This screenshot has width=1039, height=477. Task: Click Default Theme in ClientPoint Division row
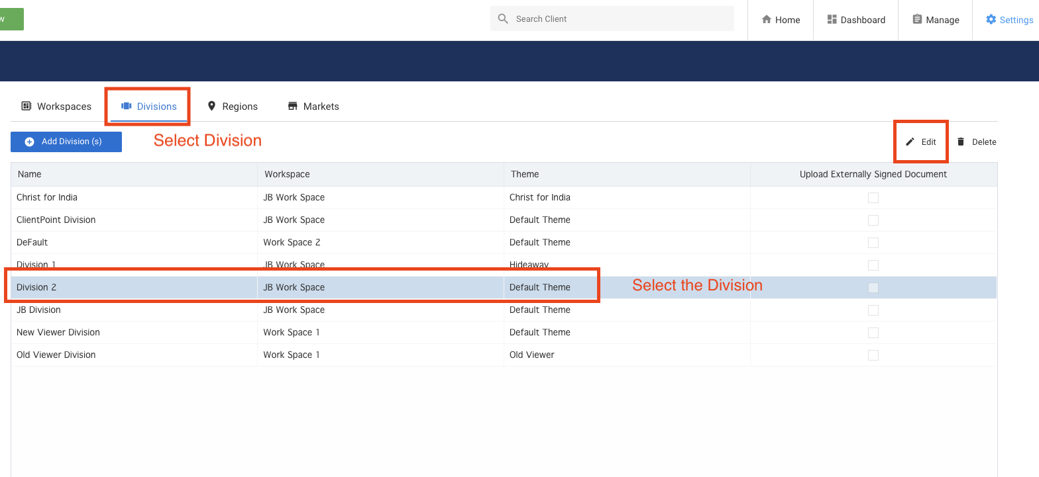tap(540, 220)
